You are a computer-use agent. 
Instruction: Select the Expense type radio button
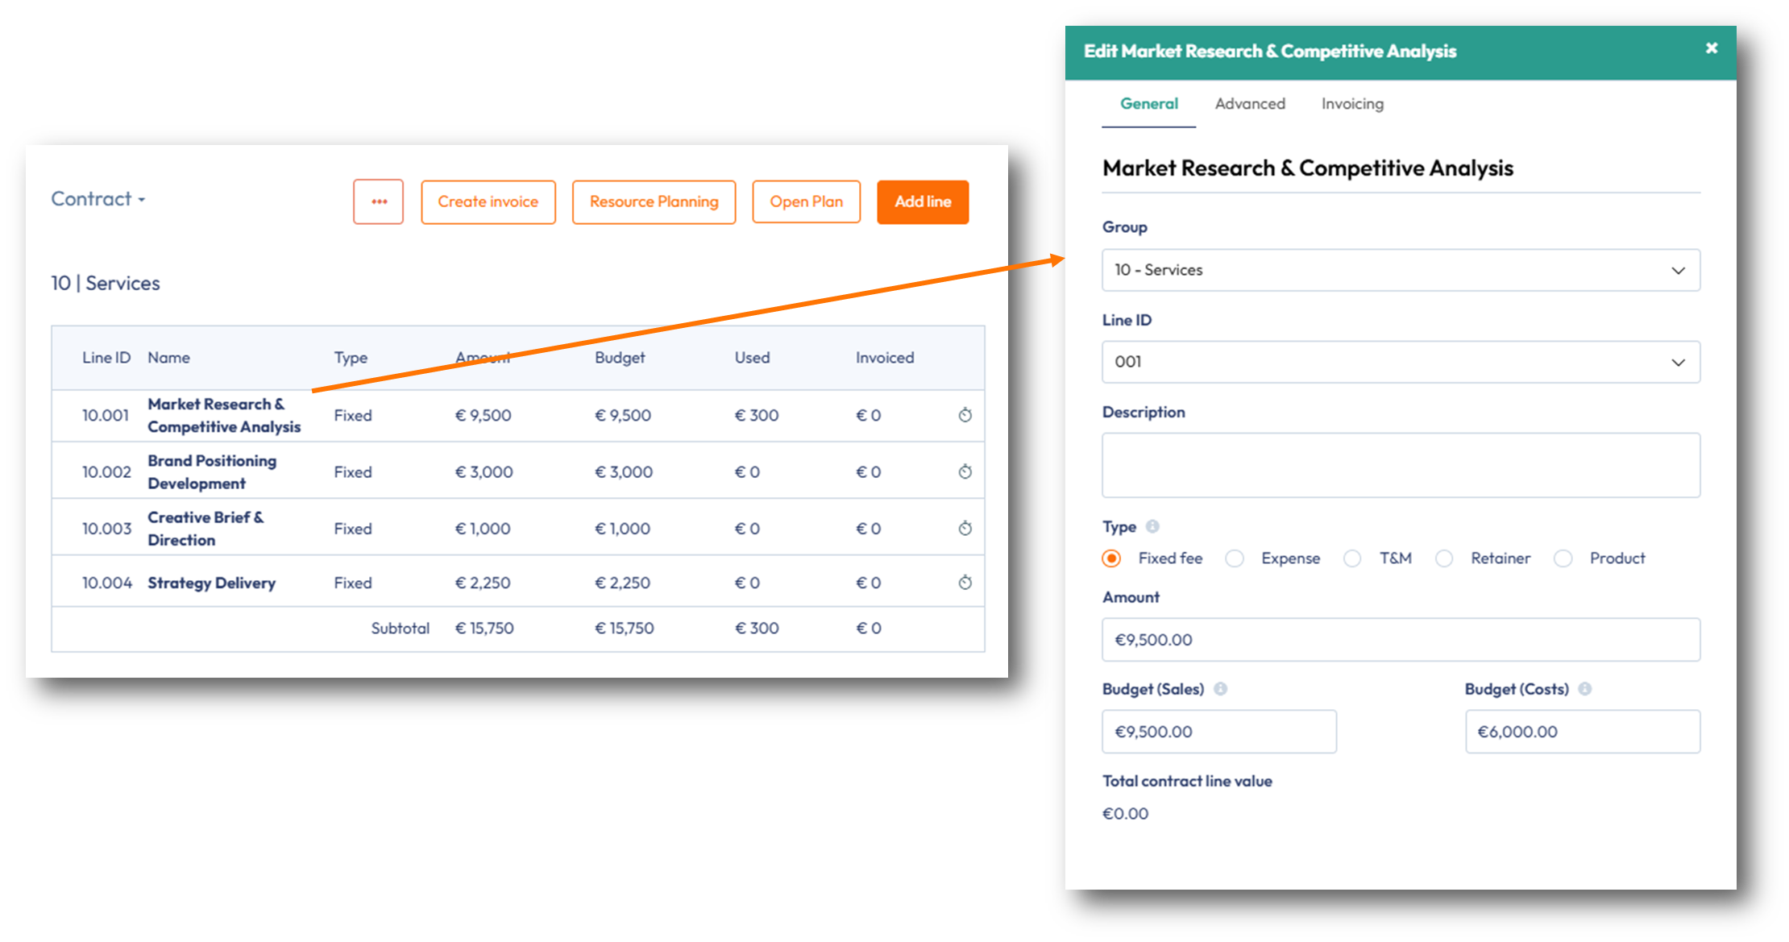[x=1235, y=558]
